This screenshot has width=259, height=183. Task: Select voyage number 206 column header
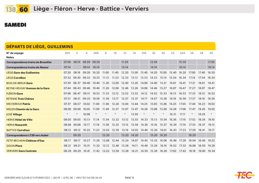tap(96, 53)
